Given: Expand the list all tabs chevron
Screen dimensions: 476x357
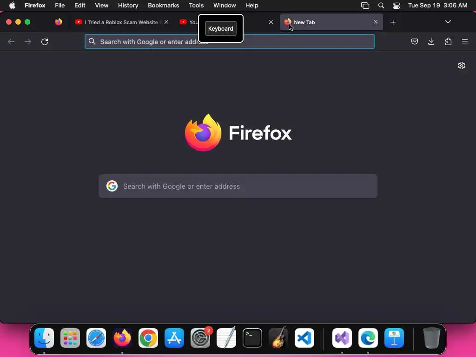Looking at the screenshot, I should tap(448, 22).
